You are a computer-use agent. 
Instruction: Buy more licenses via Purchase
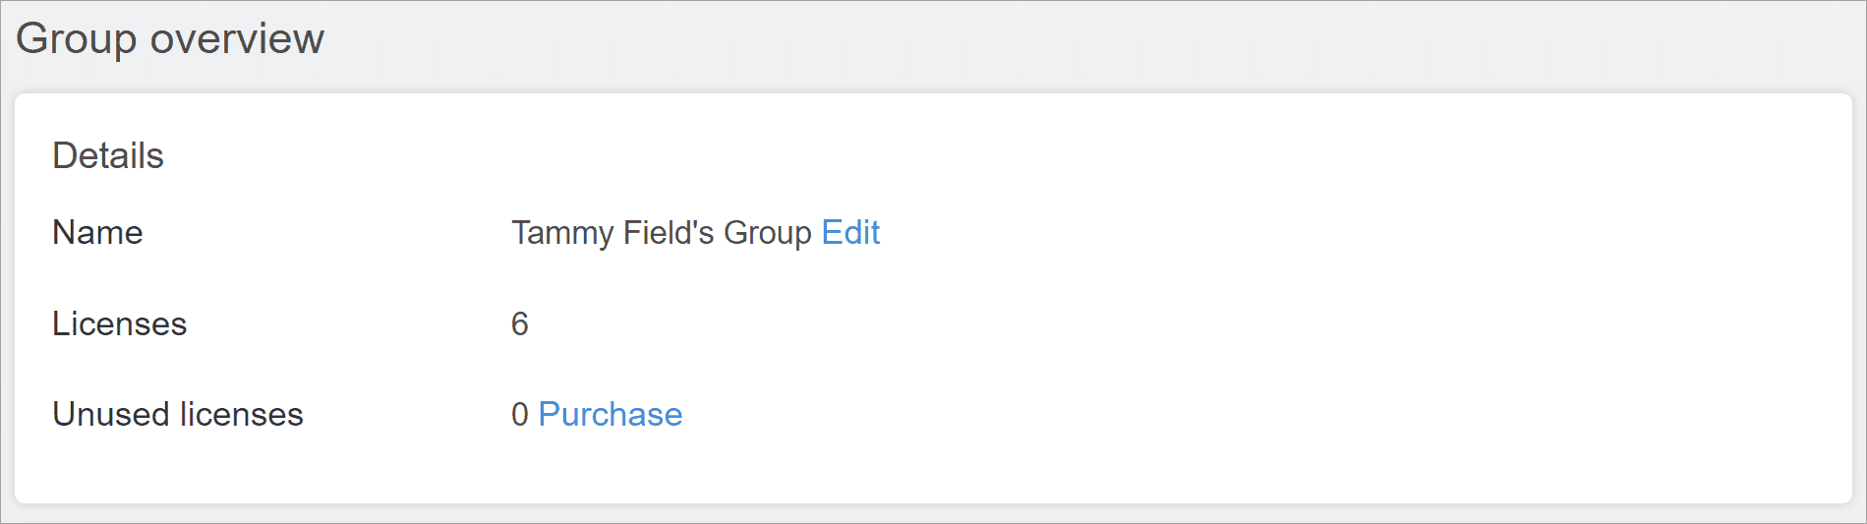(611, 415)
